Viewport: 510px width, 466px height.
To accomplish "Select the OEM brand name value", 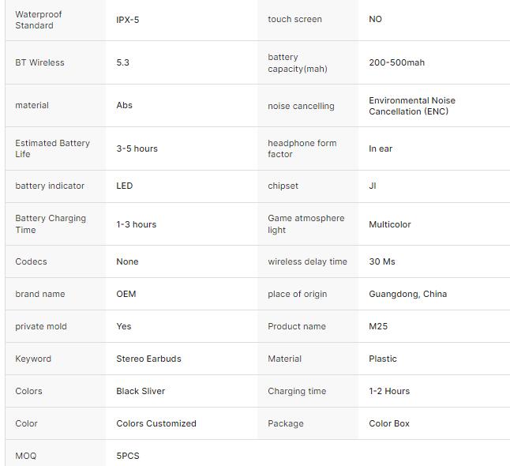I will pos(126,294).
